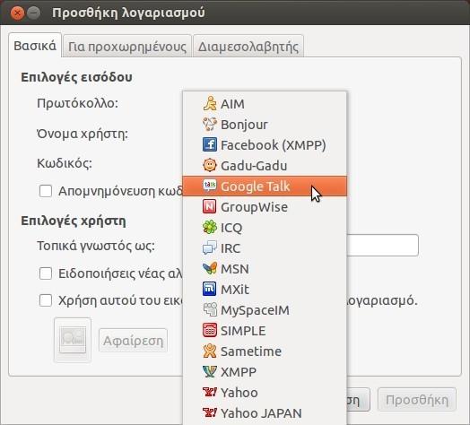The width and height of the screenshot is (470, 425).
Task: Click the Yahoo JAPAN Y! icon
Action: pyautogui.click(x=210, y=412)
